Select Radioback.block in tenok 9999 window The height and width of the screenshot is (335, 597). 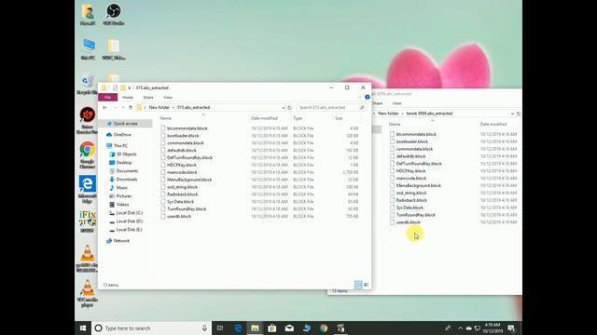coord(411,200)
